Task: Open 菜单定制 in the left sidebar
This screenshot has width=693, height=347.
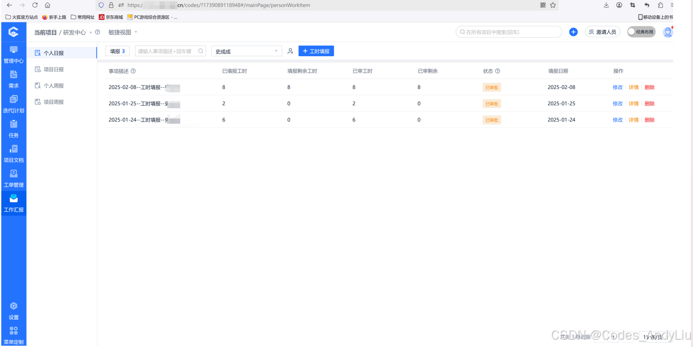Action: [x=14, y=336]
